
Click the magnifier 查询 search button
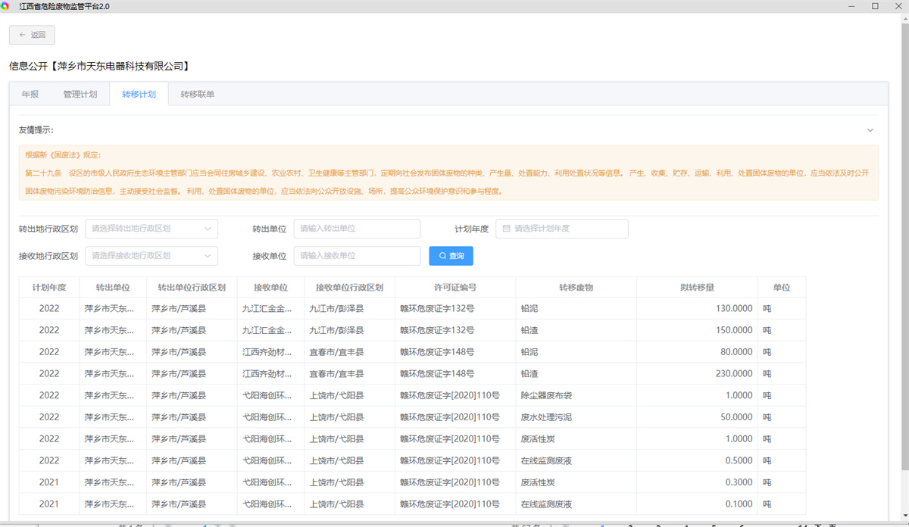coord(451,256)
